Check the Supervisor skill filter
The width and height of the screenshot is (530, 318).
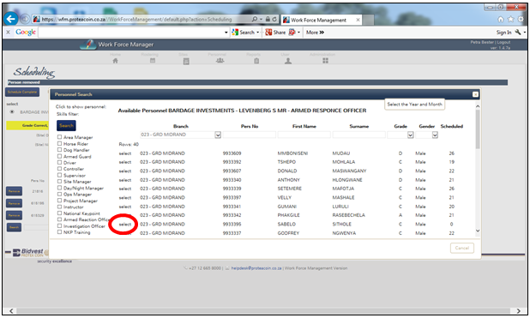(59, 175)
